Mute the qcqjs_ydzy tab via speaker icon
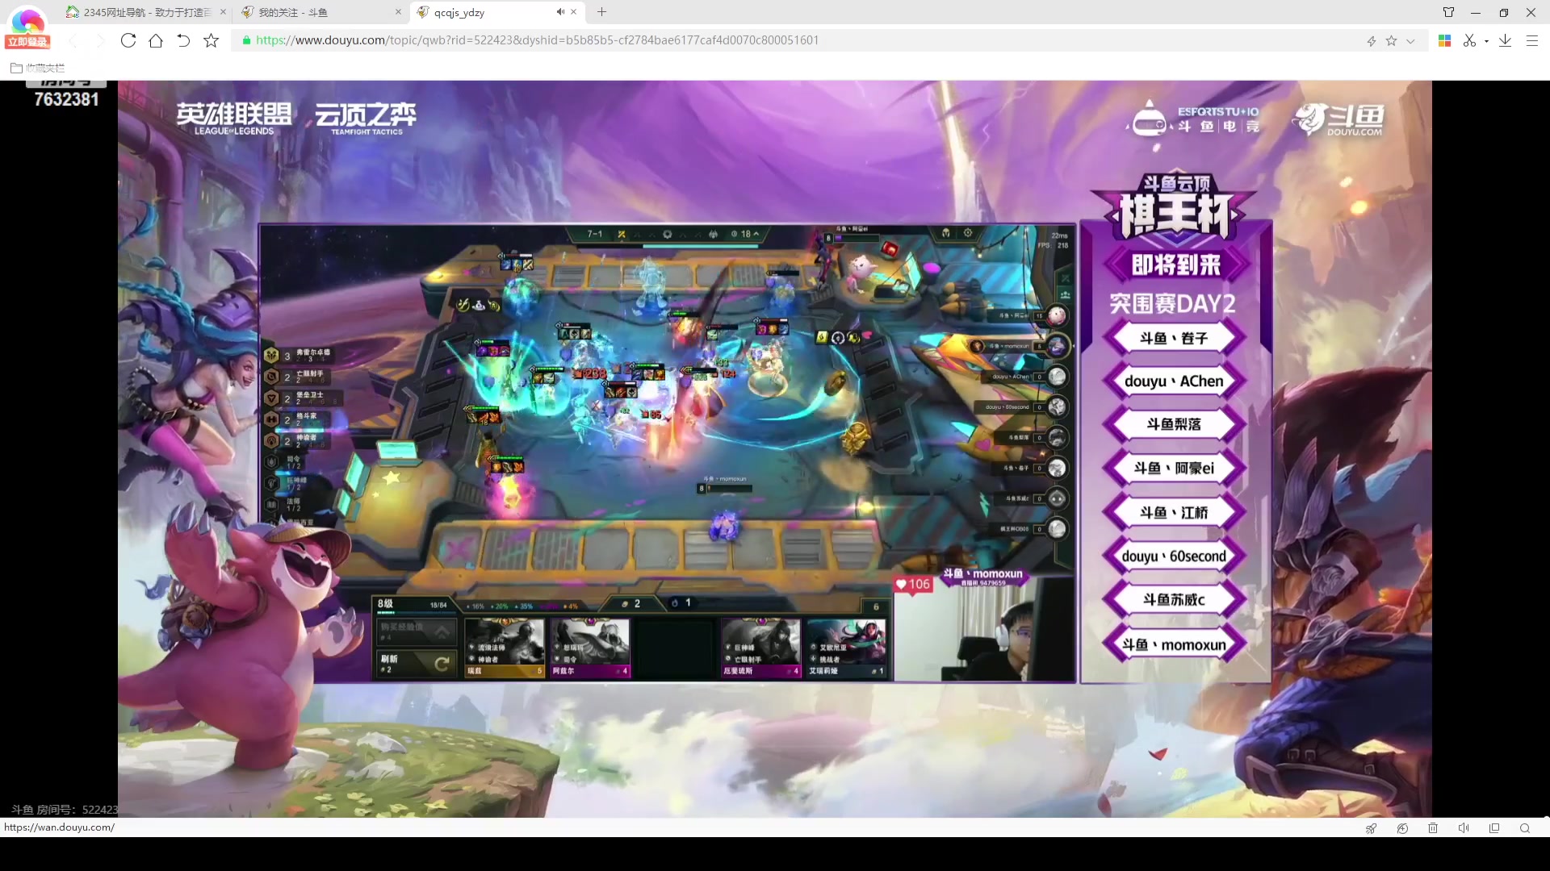The height and width of the screenshot is (871, 1550). (560, 12)
